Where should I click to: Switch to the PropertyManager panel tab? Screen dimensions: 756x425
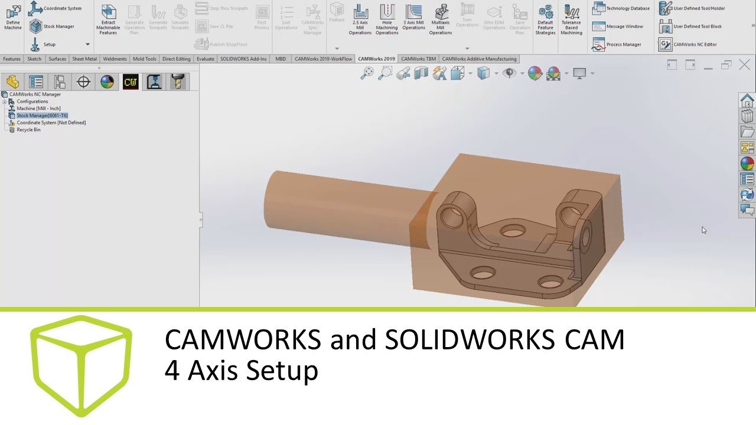coord(36,82)
